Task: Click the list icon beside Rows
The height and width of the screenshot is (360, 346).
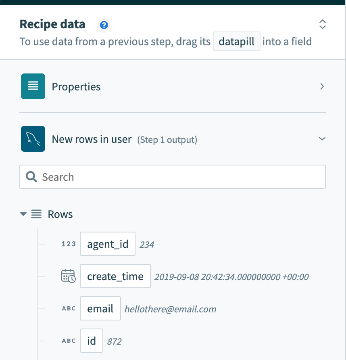Action: [35, 214]
